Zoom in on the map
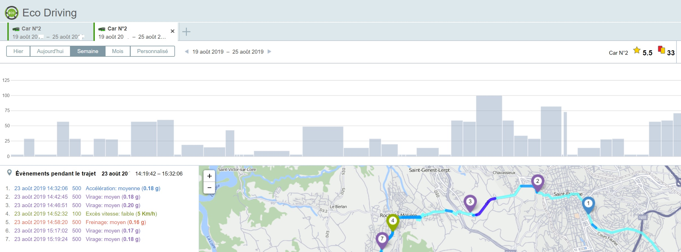 [209, 176]
